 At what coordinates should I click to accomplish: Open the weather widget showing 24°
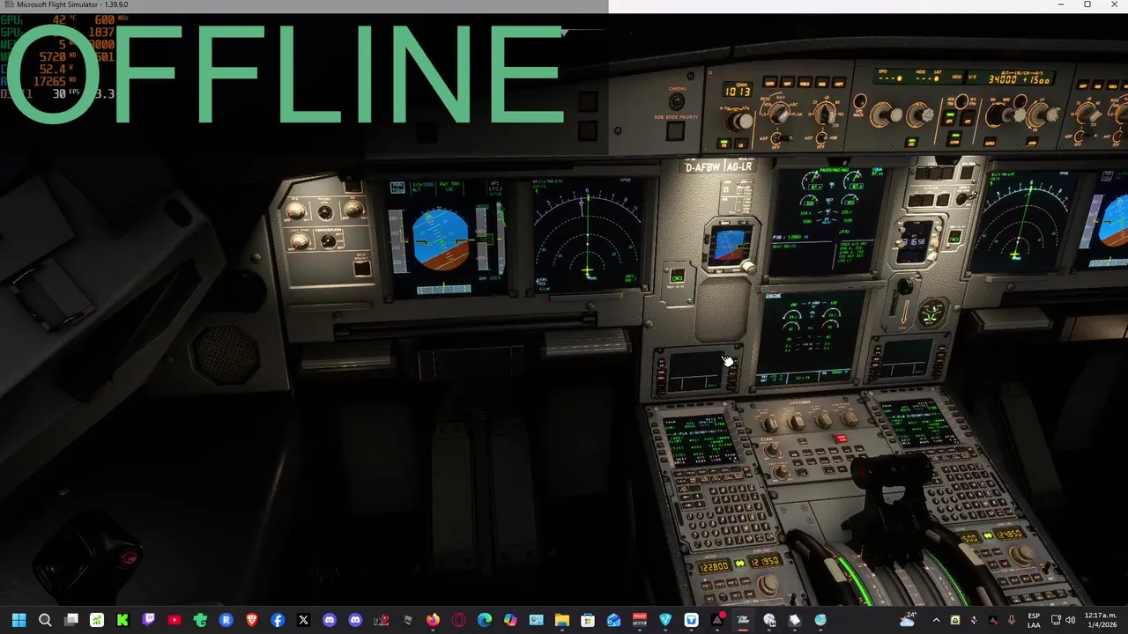tap(907, 619)
